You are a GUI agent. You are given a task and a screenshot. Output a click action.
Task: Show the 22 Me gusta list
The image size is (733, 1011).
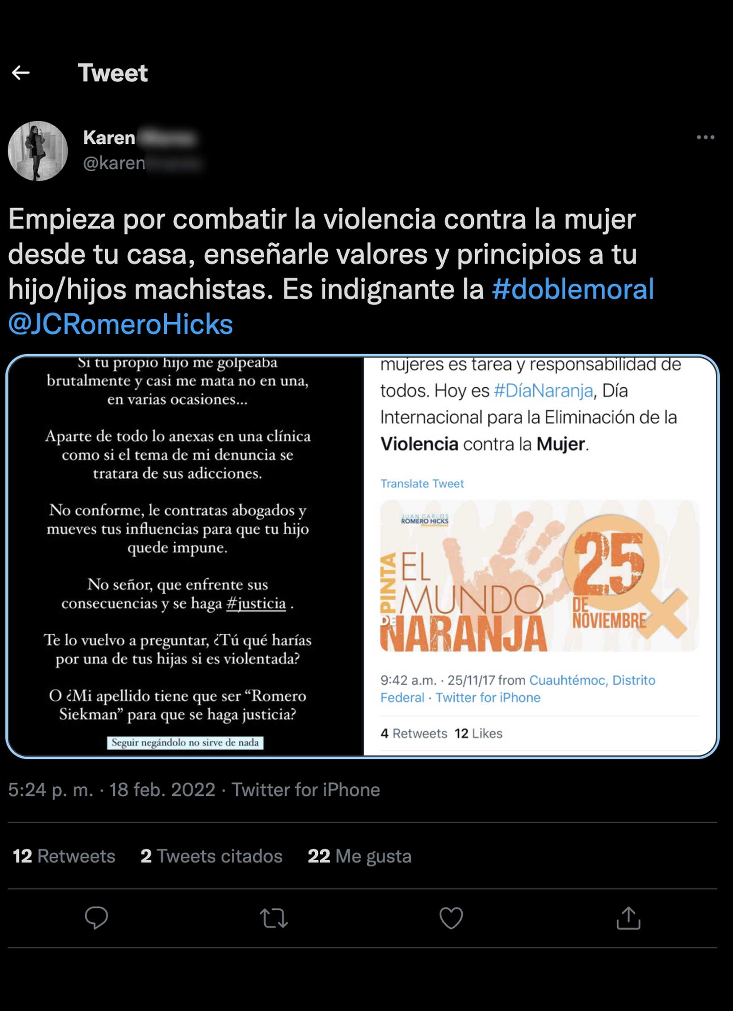coord(360,856)
